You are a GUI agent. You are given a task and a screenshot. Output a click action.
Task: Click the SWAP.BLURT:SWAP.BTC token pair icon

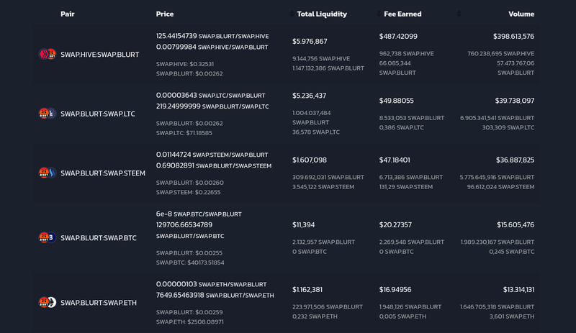point(48,237)
